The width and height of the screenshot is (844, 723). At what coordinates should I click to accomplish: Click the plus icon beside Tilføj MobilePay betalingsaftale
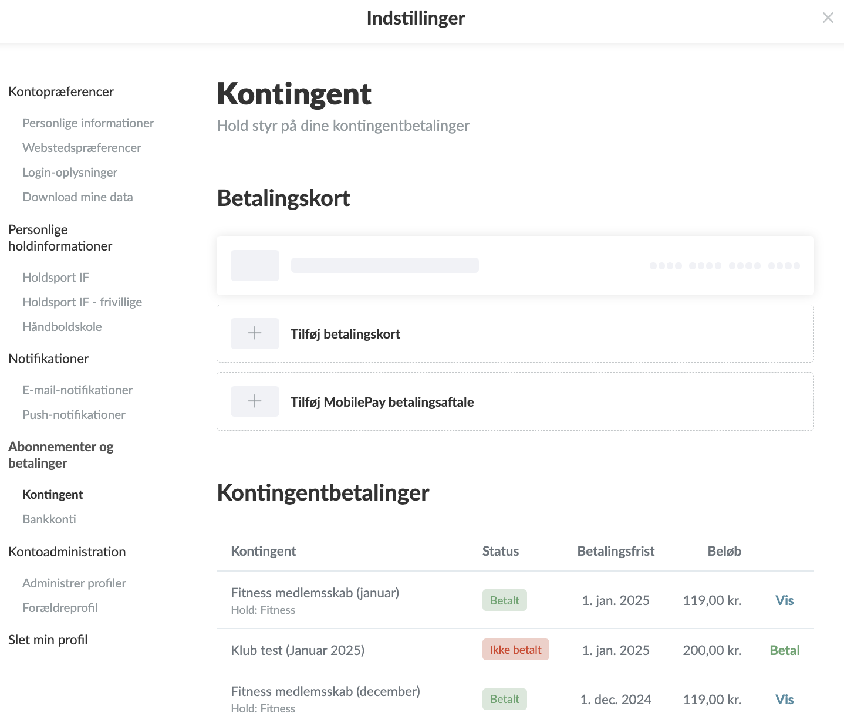point(255,401)
